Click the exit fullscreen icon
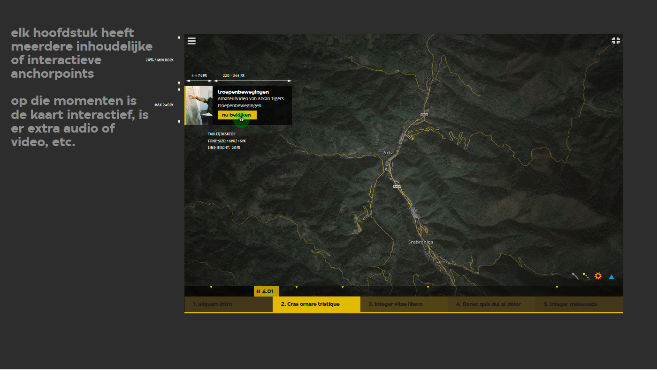Screen dimensions: 657x370 pyautogui.click(x=616, y=41)
